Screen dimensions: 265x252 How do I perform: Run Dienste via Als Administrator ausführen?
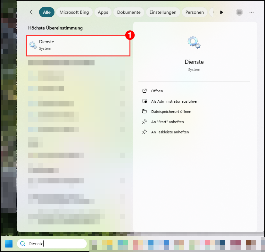175,101
